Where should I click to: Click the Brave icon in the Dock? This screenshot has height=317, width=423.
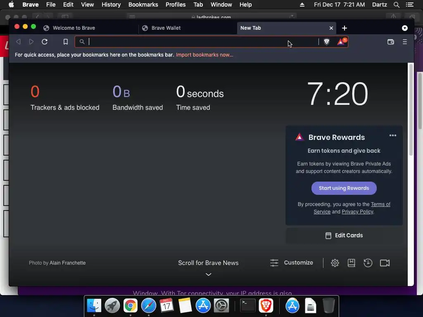(266, 306)
